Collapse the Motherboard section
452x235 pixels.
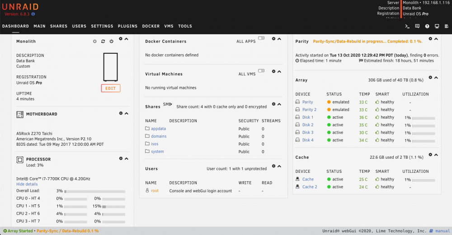pyautogui.click(x=127, y=113)
